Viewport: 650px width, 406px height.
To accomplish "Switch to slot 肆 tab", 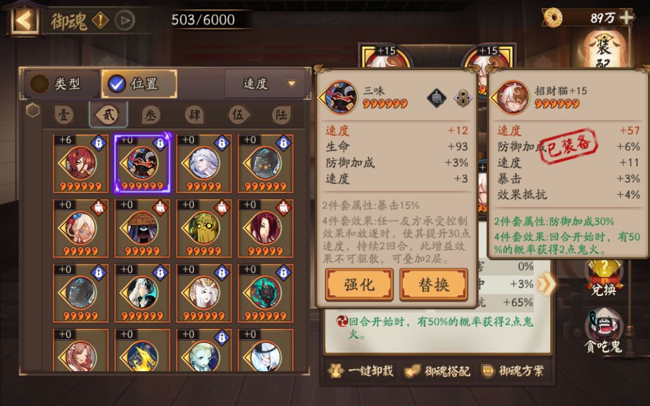I will click(x=195, y=115).
